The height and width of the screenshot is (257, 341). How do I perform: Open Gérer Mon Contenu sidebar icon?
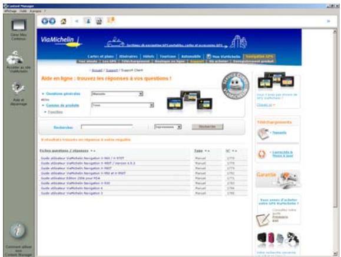[19, 30]
